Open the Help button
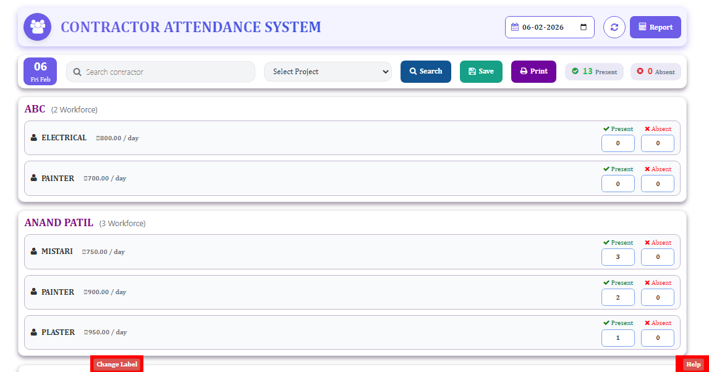709x372 pixels. click(x=693, y=364)
